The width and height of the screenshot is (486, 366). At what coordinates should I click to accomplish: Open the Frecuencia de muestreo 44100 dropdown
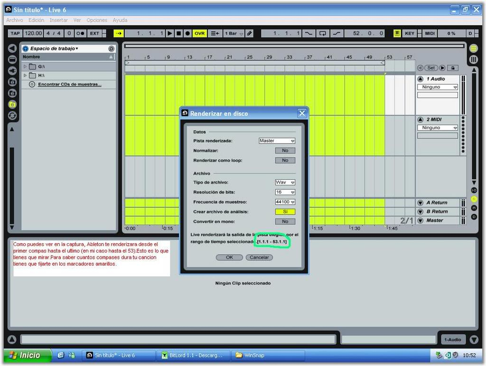285,202
